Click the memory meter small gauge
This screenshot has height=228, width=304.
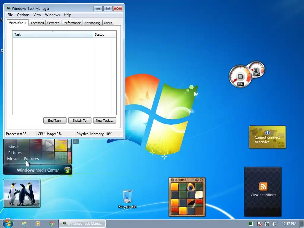[257, 69]
